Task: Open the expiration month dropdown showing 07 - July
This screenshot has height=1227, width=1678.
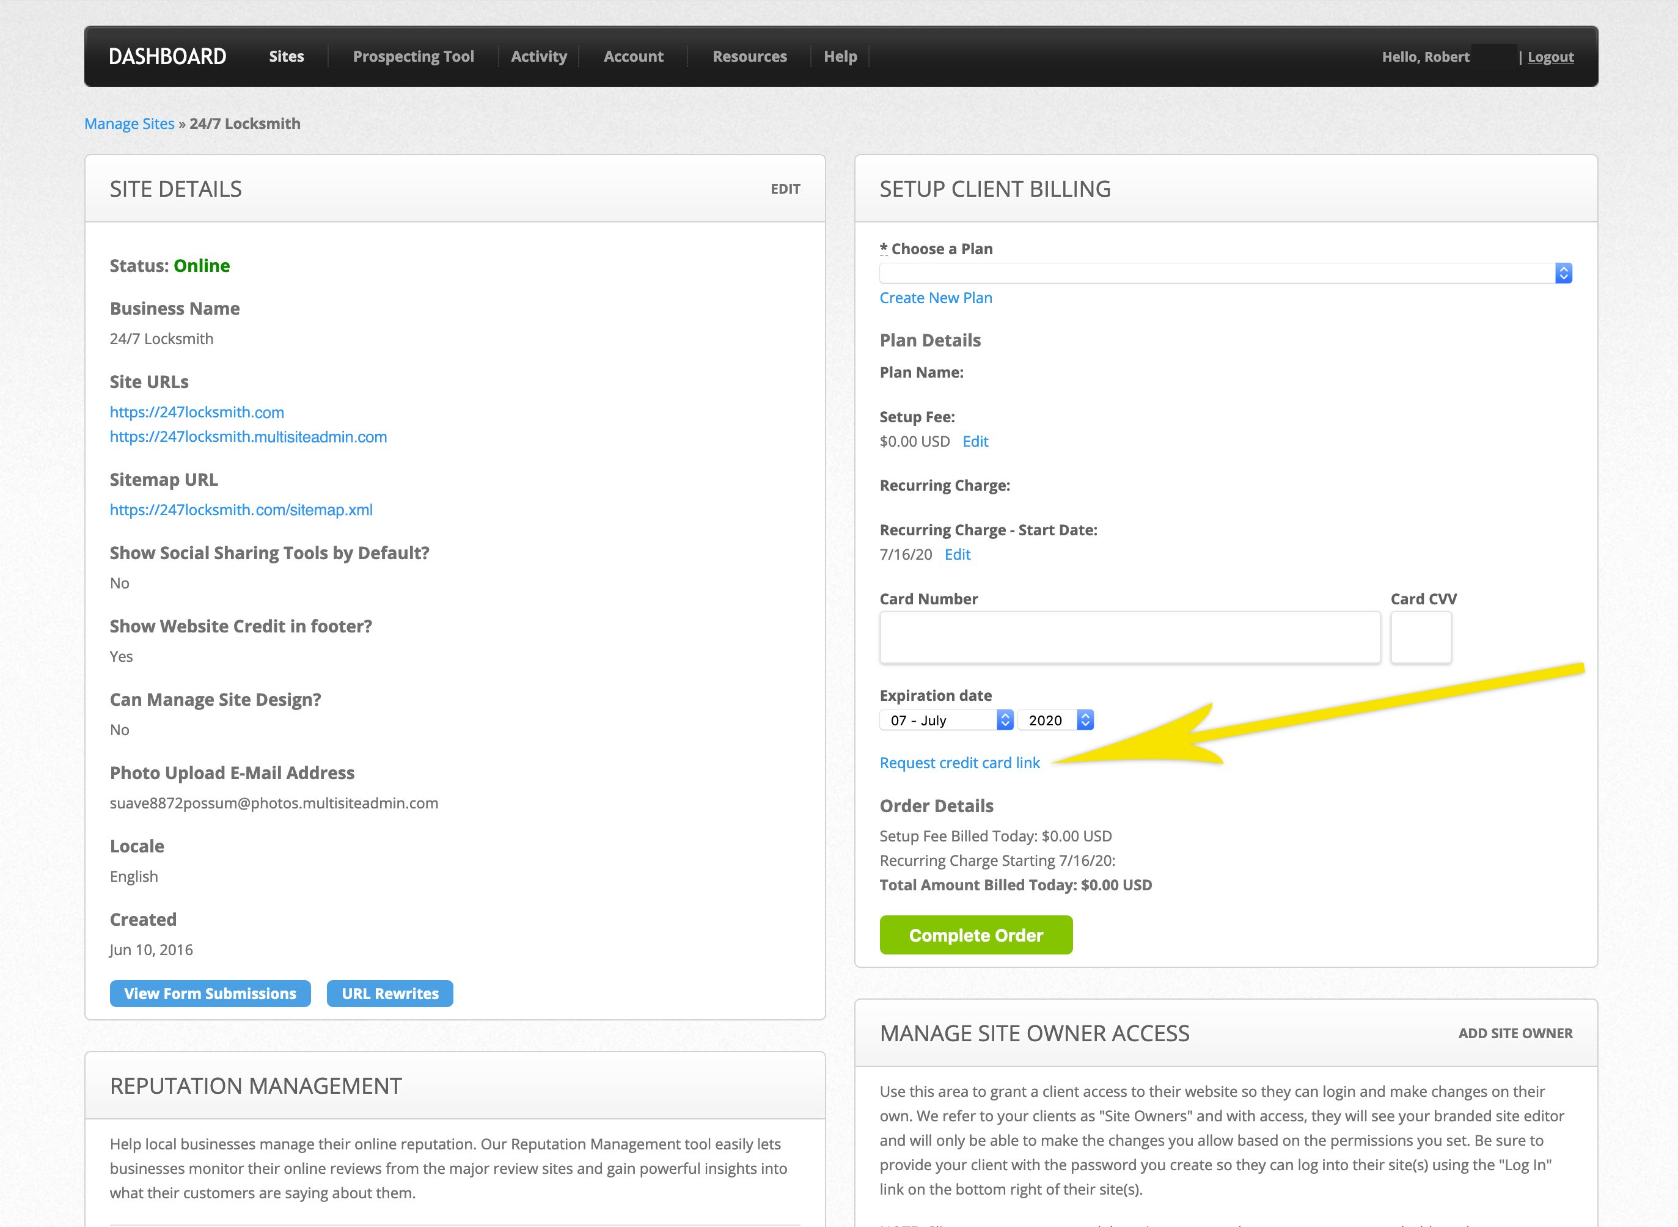Action: [945, 720]
